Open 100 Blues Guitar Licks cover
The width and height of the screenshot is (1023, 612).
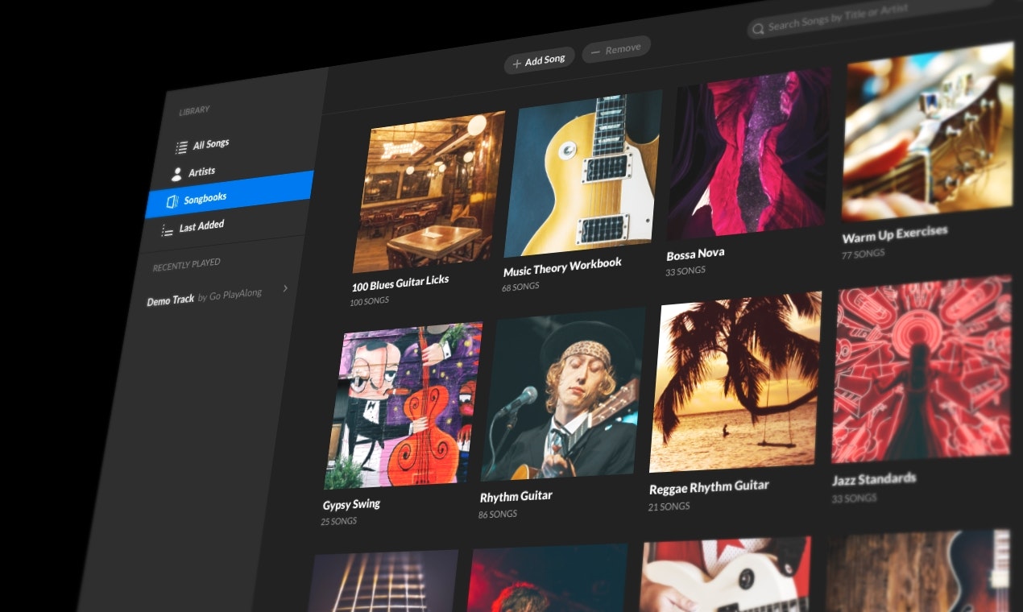tap(429, 192)
